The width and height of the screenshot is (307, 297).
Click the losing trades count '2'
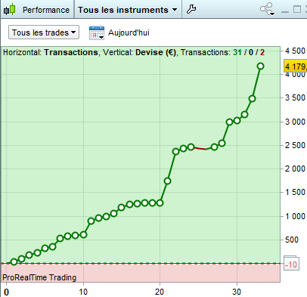[262, 52]
